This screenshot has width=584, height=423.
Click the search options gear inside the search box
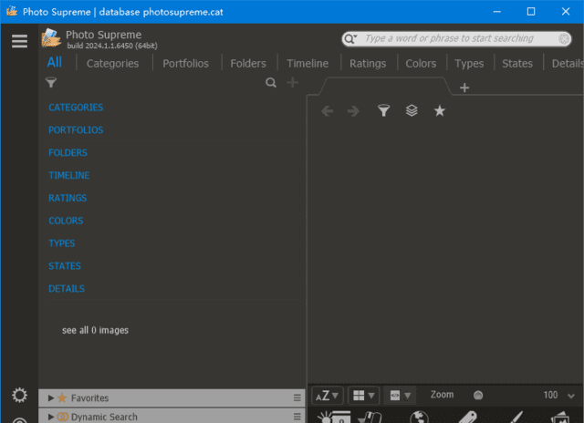pos(564,38)
